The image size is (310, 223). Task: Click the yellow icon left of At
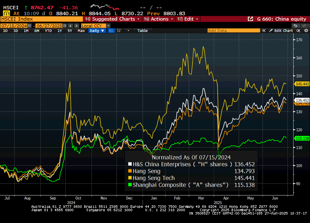click(x=6, y=13)
